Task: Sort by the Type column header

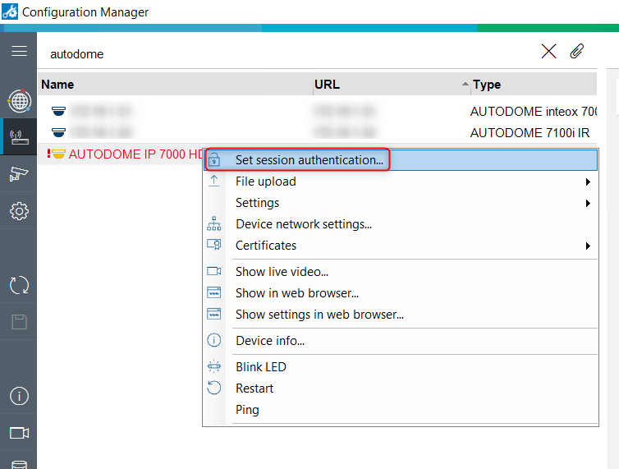Action: click(x=534, y=84)
